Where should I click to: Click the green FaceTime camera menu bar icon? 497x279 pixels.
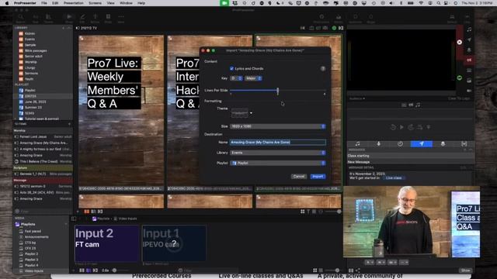click(224, 3)
